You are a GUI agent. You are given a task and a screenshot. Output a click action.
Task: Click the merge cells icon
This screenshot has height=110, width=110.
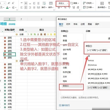[51, 3]
